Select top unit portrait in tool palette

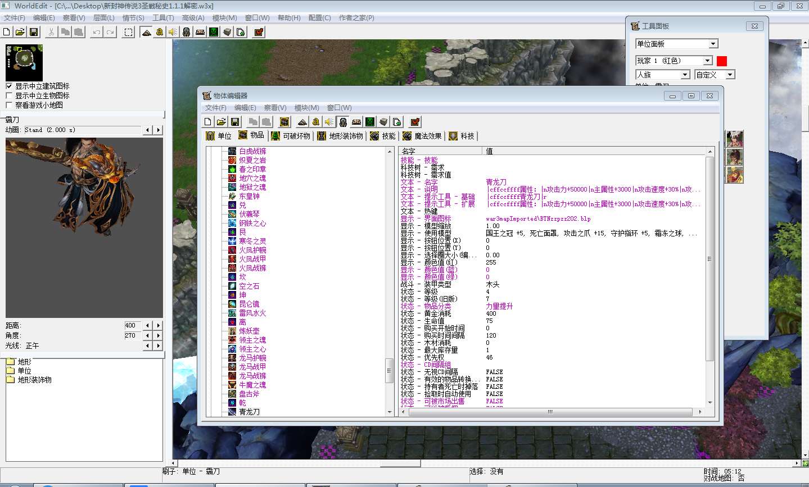[x=735, y=139]
